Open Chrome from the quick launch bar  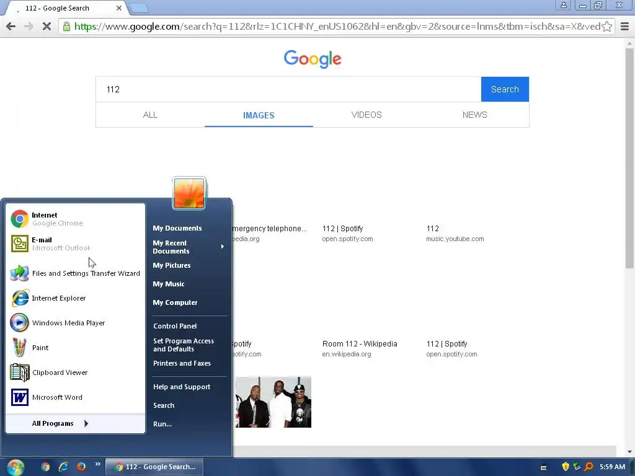(x=45, y=467)
